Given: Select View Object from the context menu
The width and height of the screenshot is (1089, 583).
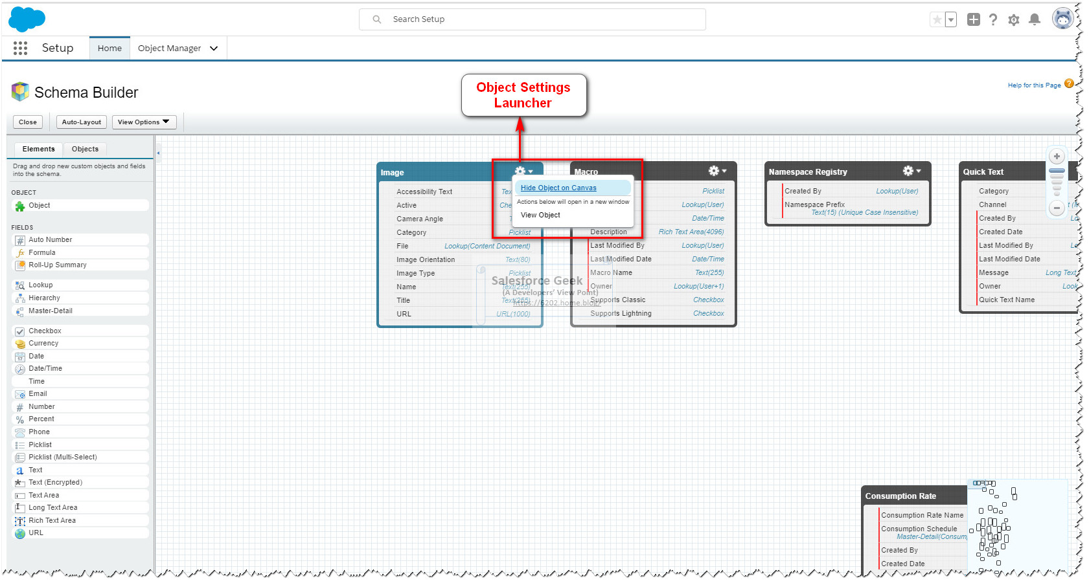Looking at the screenshot, I should [x=540, y=215].
